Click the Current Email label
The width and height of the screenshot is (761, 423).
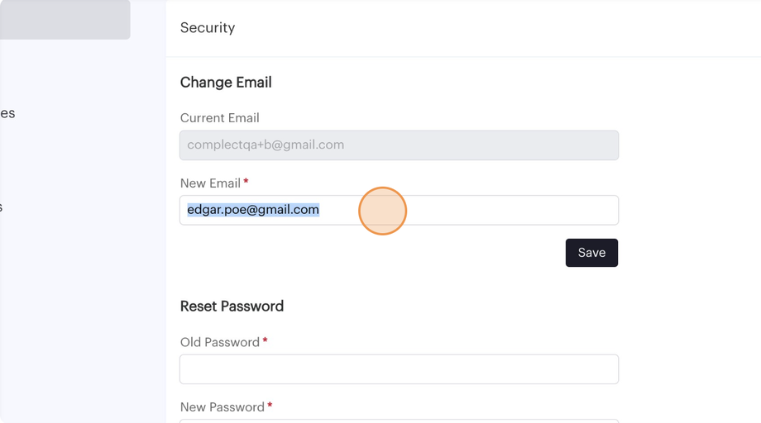tap(219, 118)
